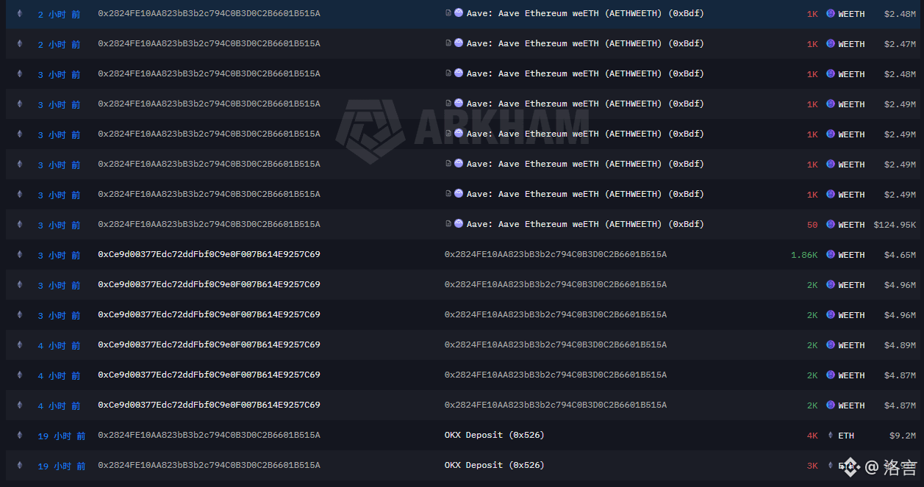The image size is (924, 487).
Task: Click contract document icon in the 2小时前 $2.48M row
Action: pyautogui.click(x=448, y=13)
